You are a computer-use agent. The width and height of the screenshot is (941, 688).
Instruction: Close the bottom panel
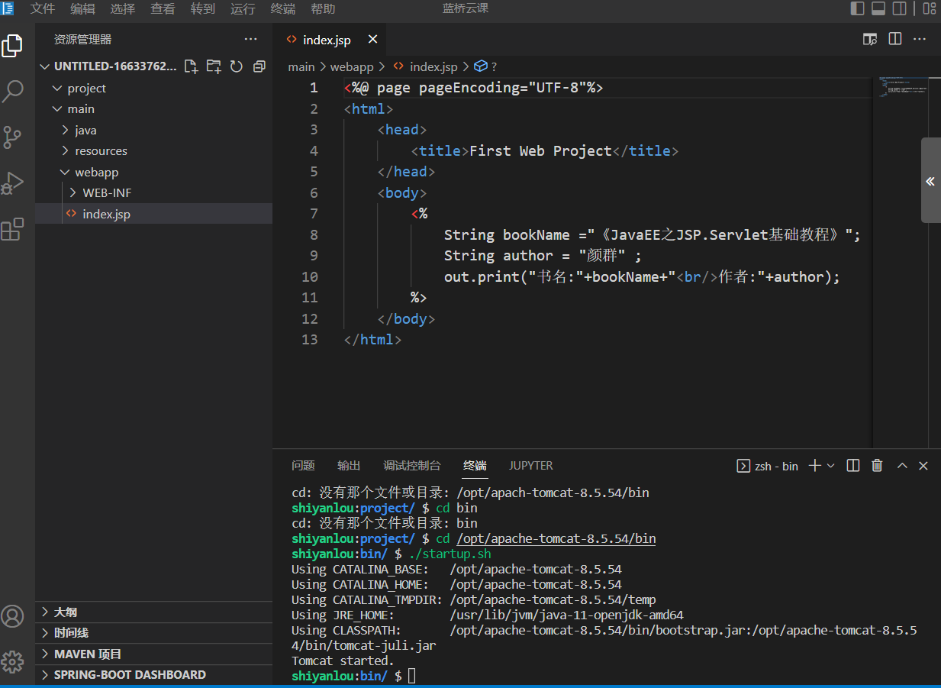923,466
